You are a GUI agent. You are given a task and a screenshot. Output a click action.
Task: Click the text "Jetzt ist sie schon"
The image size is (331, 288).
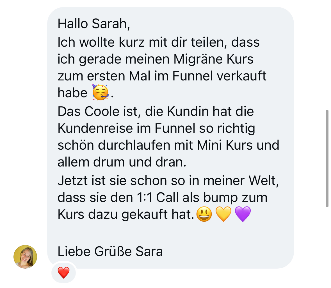point(112,181)
